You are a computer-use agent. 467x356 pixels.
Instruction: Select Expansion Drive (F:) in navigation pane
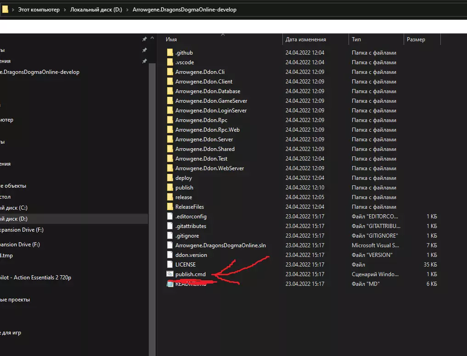point(21,230)
